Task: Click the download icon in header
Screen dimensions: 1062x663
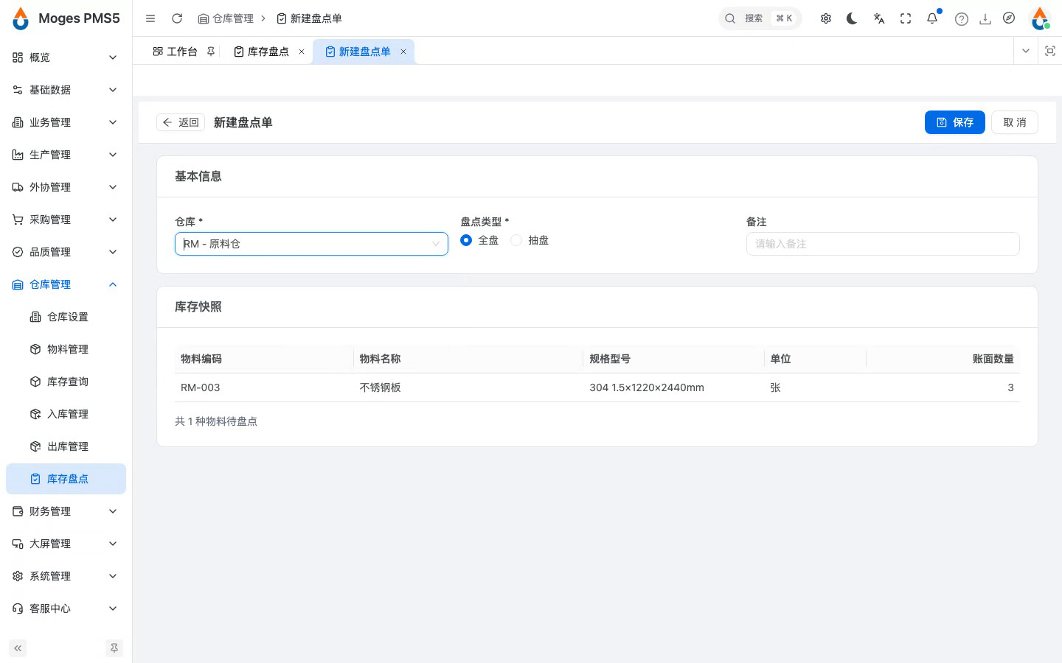Action: pos(985,19)
